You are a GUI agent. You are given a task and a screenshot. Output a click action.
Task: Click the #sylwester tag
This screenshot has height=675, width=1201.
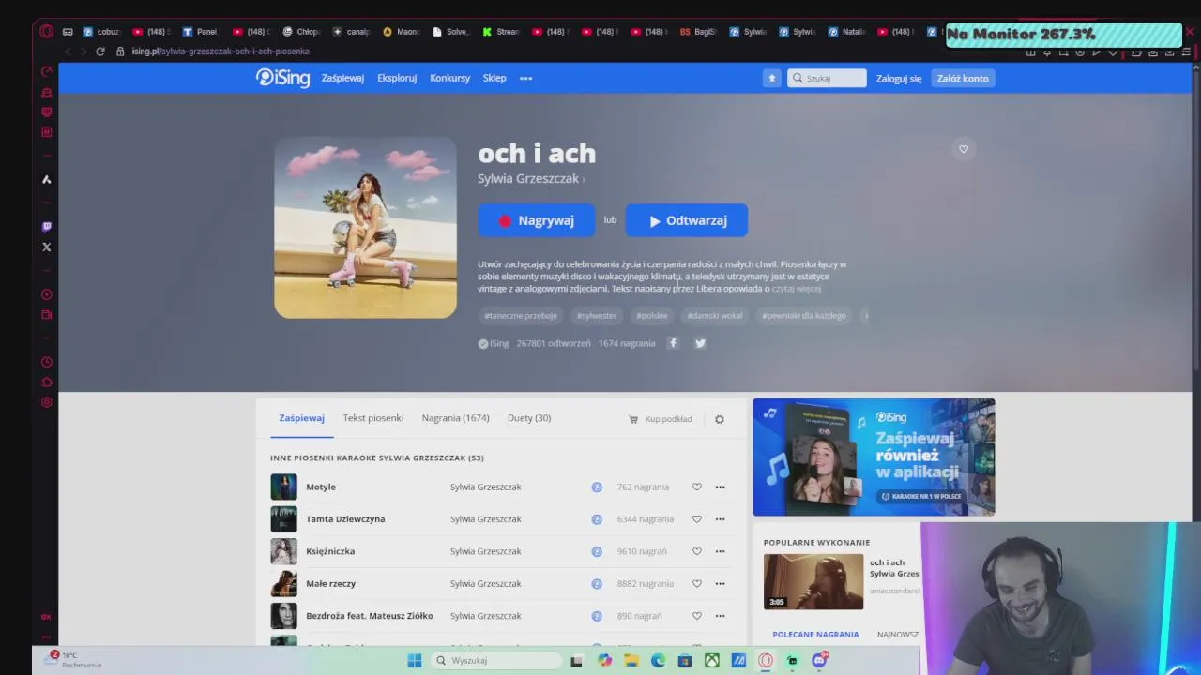pos(597,316)
